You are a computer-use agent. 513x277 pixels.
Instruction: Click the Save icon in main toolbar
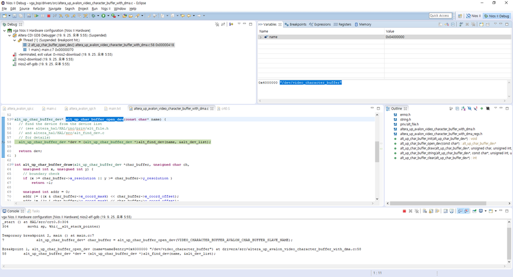(14, 16)
